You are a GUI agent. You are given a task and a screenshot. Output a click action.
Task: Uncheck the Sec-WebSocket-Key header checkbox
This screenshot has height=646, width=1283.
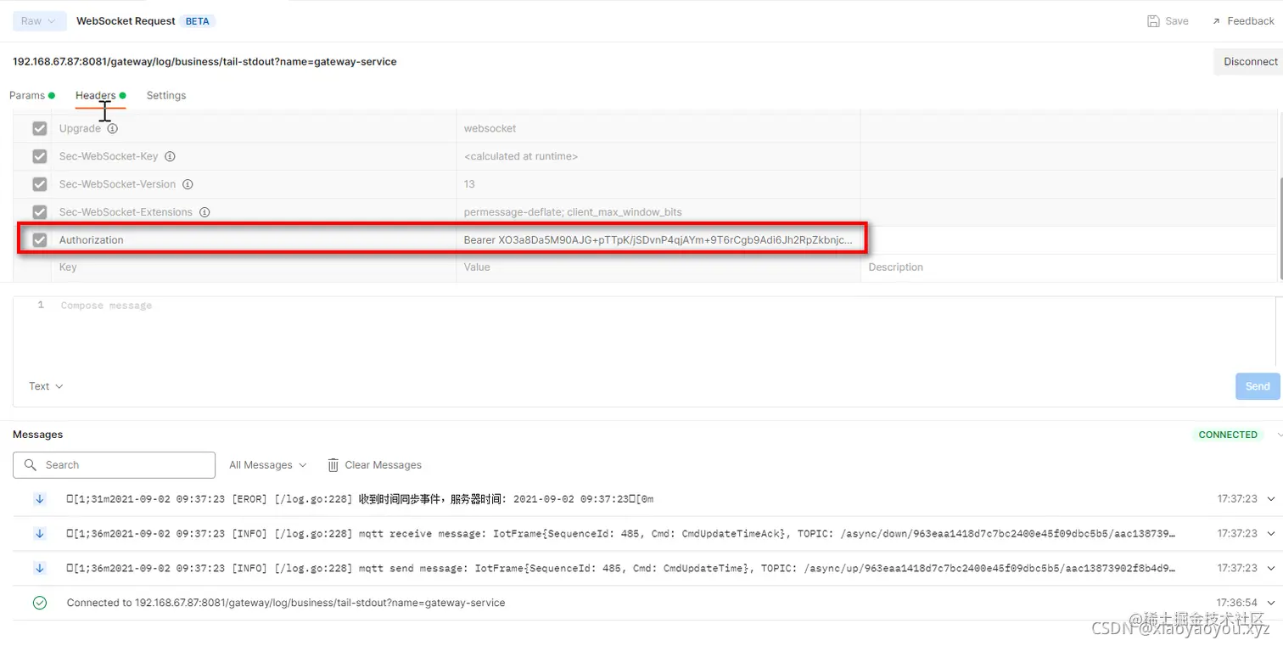point(39,156)
